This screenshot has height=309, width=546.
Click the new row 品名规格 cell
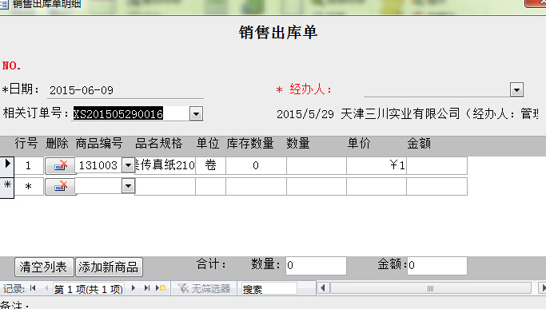tap(165, 187)
